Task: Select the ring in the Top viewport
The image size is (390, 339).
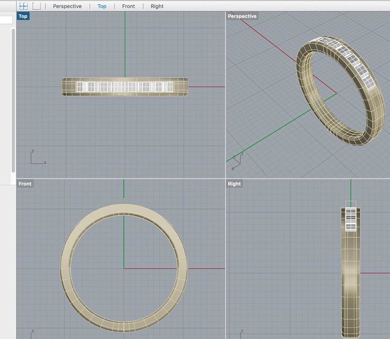Action: click(x=69, y=87)
